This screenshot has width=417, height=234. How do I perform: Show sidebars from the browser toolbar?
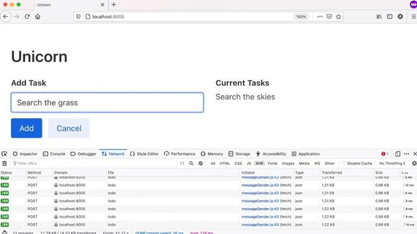tap(390, 16)
